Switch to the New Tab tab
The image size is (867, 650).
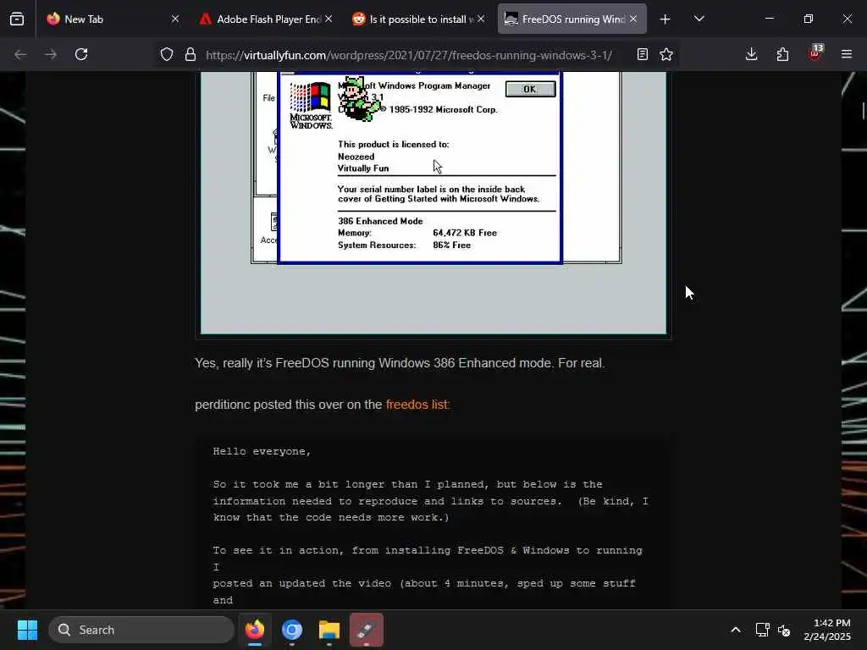pos(113,19)
